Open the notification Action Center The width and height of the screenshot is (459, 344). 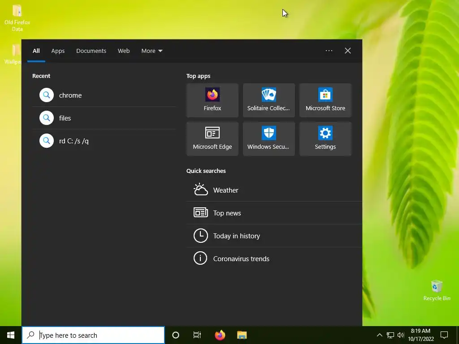[x=444, y=335]
